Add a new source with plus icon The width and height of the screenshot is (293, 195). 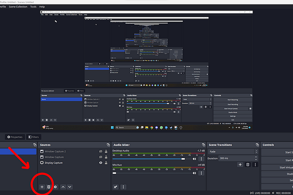(x=42, y=187)
